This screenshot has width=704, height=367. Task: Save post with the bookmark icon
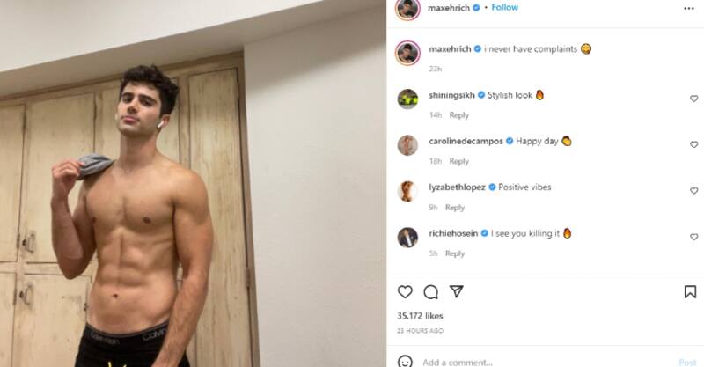coord(690,292)
